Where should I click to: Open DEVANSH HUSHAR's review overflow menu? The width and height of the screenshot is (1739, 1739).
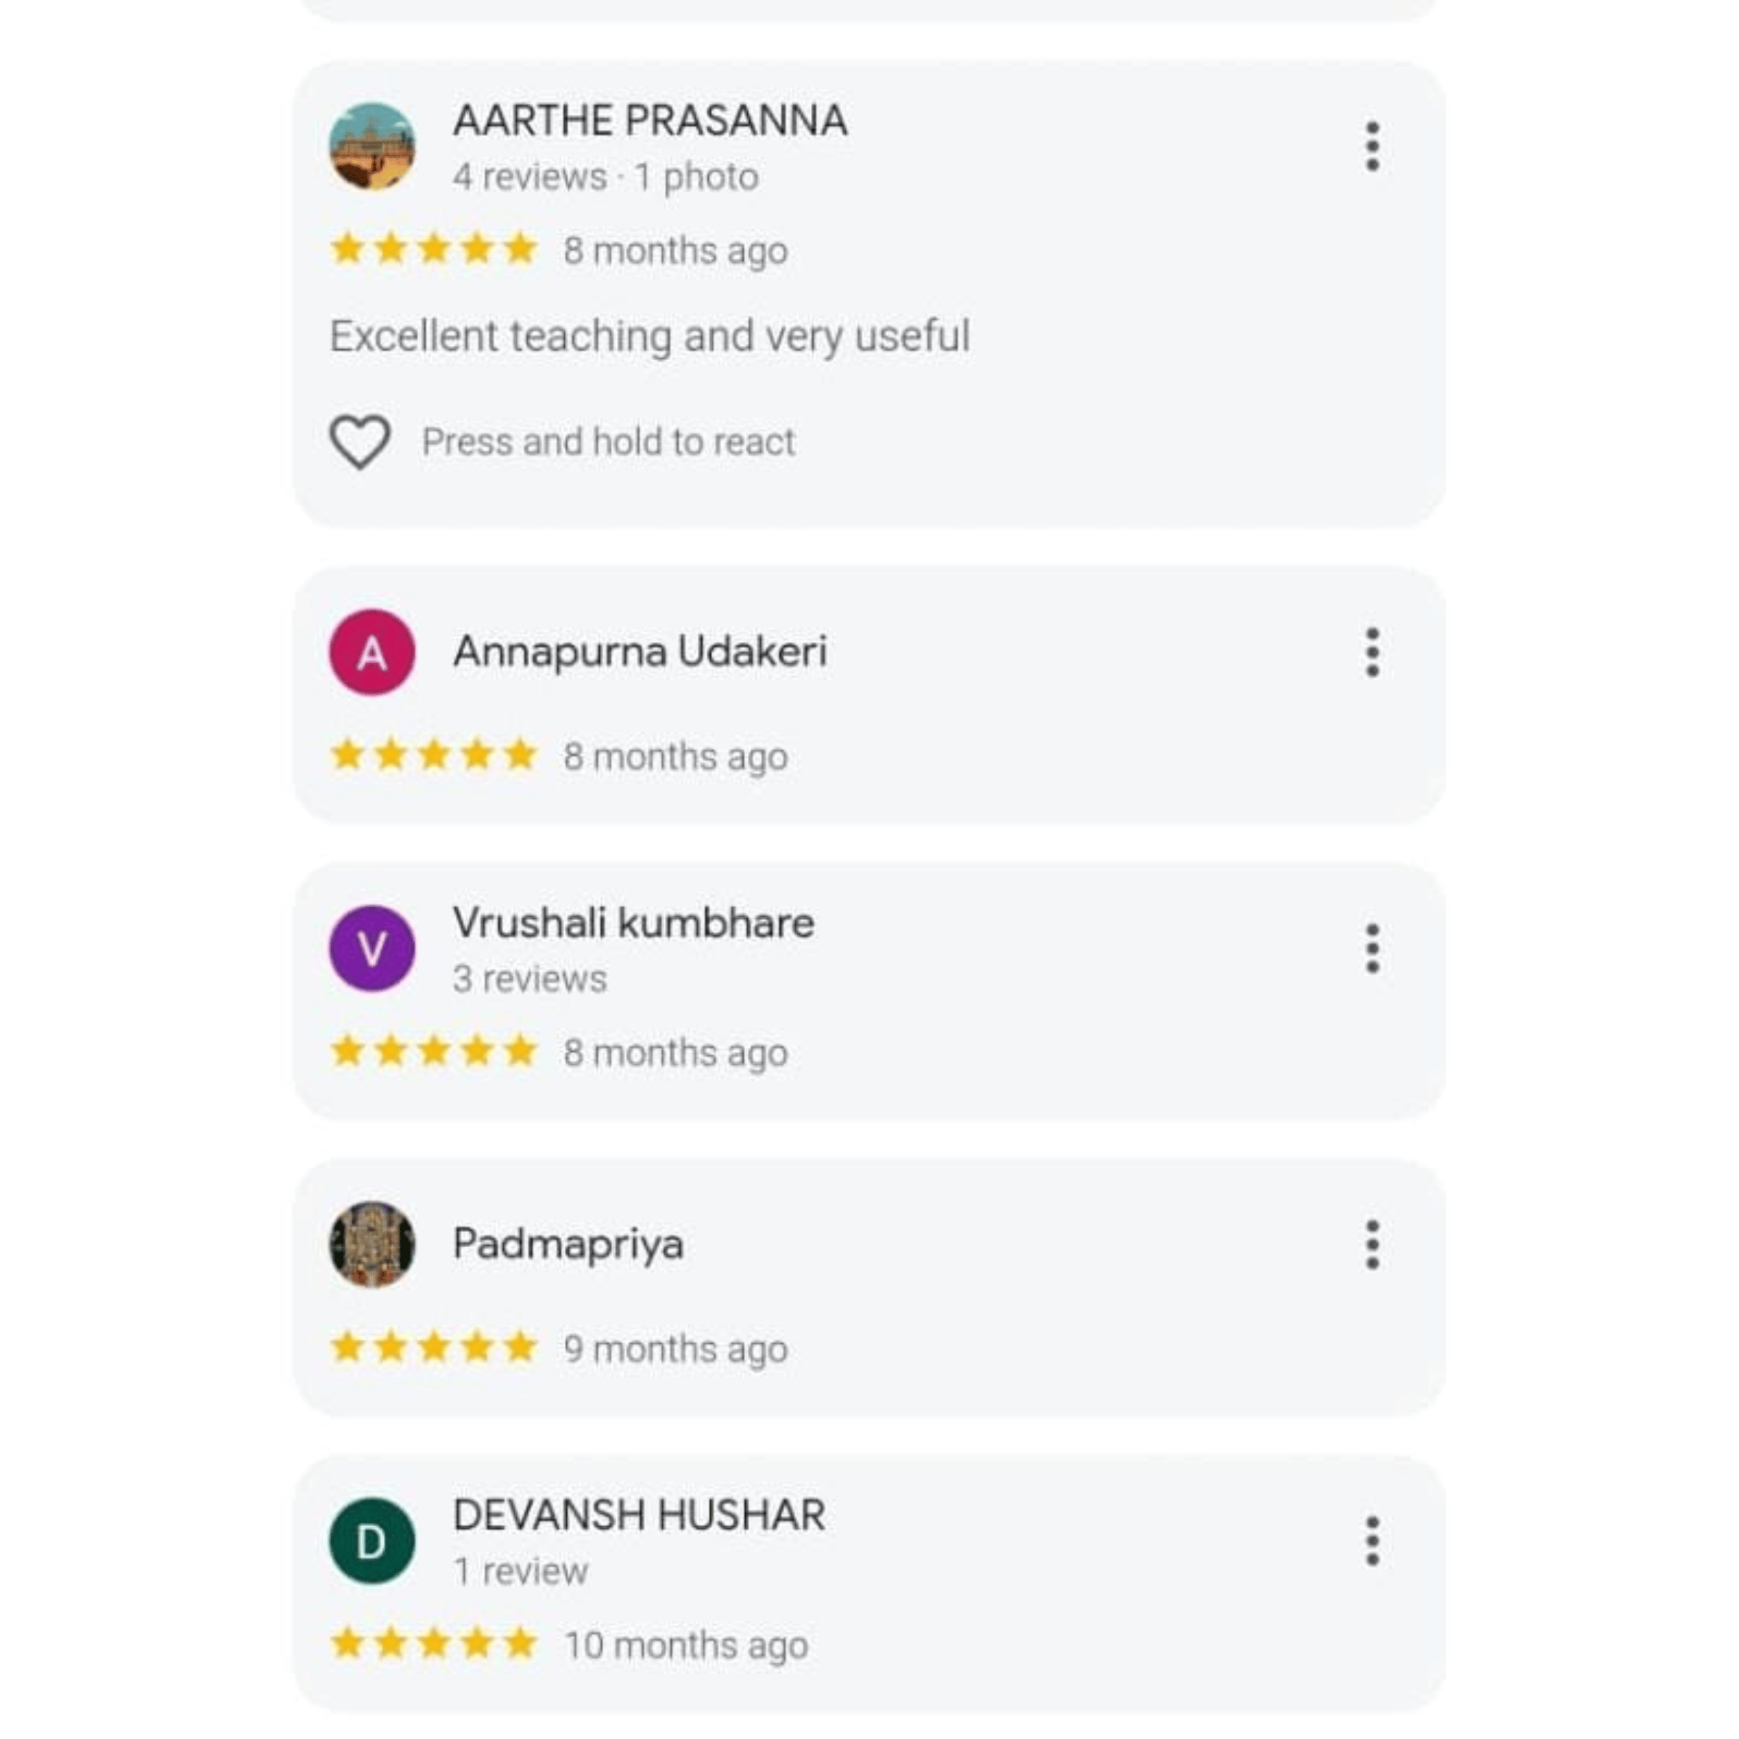pyautogui.click(x=1372, y=1541)
